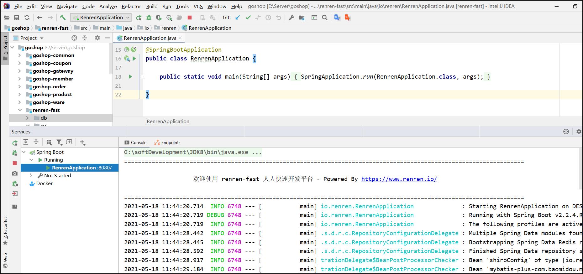The width and height of the screenshot is (583, 274).
Task: Stop the application using the main toolbar red square
Action: click(189, 18)
